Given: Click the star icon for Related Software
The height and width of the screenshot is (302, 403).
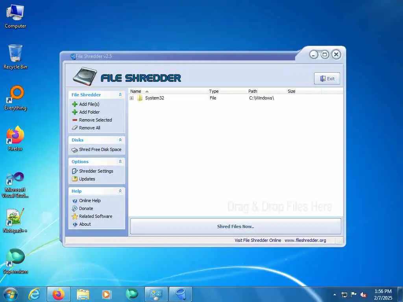Looking at the screenshot, I should 75,216.
